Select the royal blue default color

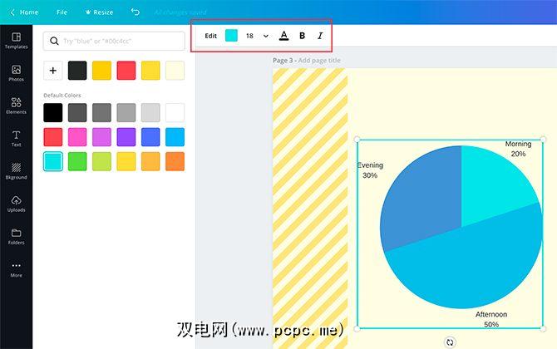click(x=150, y=137)
